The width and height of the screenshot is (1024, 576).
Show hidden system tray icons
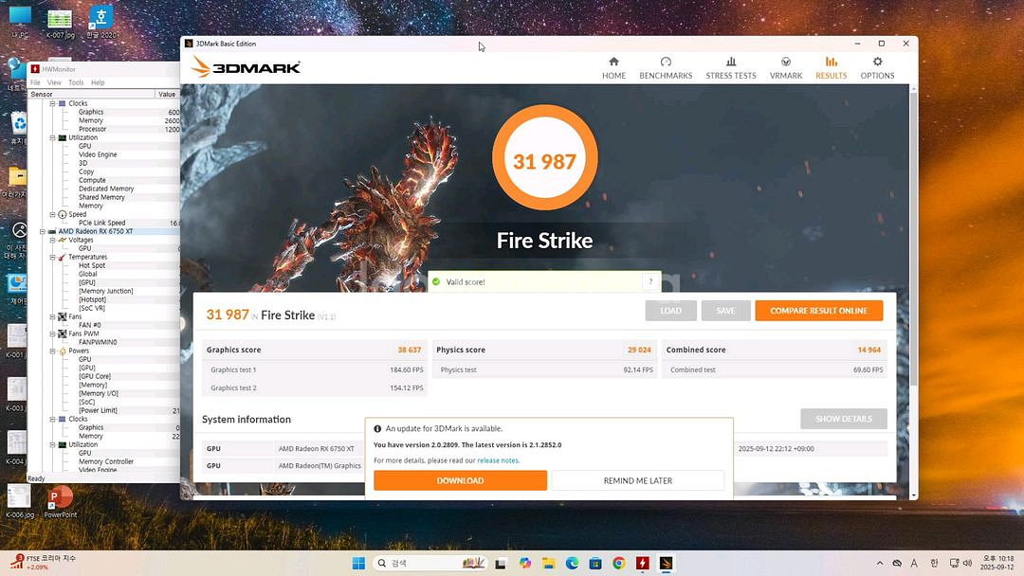[880, 563]
